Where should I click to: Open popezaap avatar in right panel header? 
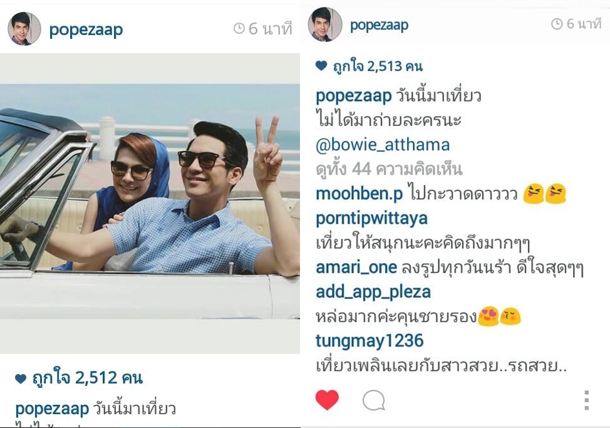click(325, 24)
